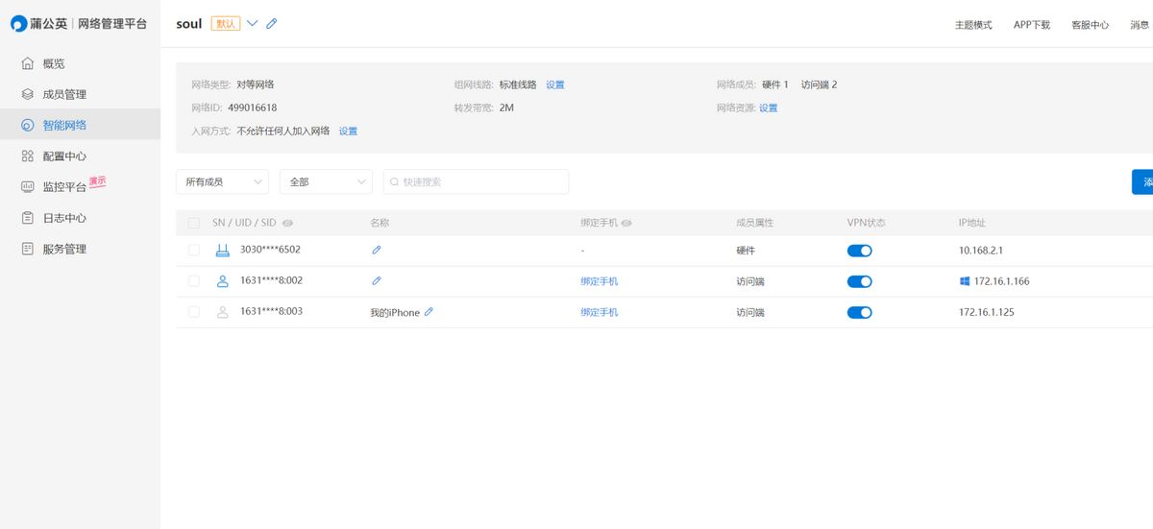Screen dimensions: 1153x529
Task: Click edit pencil beside 我的iPhone name
Action: coord(429,312)
